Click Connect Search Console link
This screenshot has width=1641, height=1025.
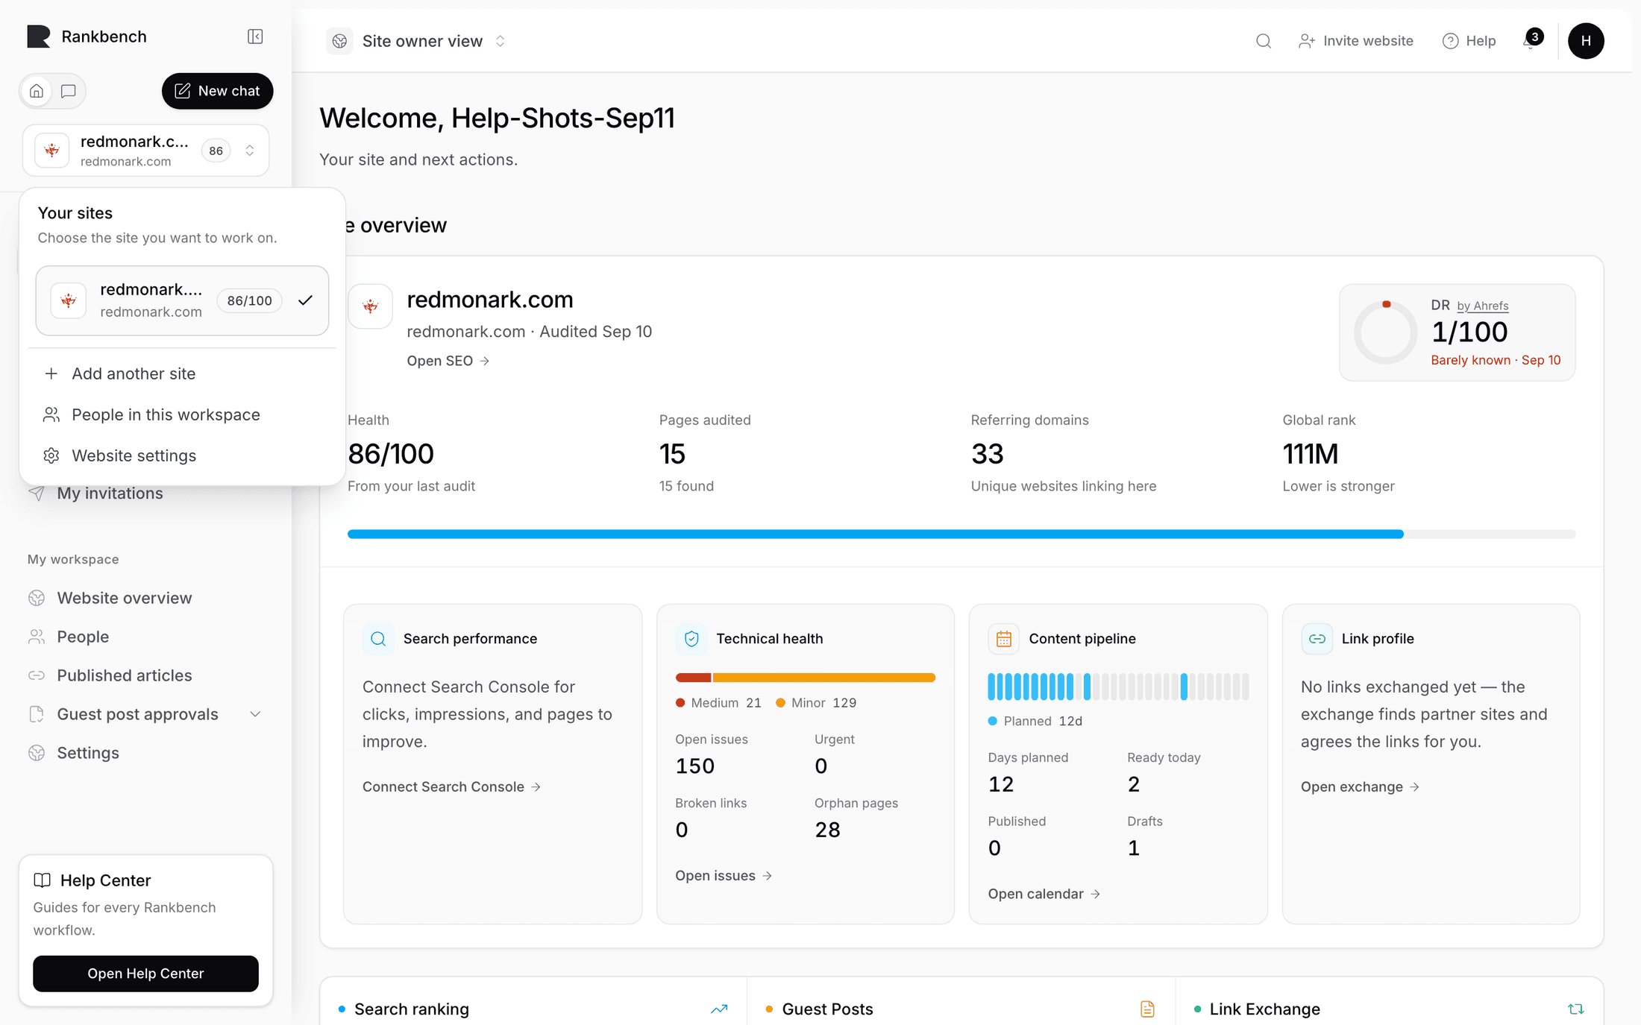tap(452, 786)
